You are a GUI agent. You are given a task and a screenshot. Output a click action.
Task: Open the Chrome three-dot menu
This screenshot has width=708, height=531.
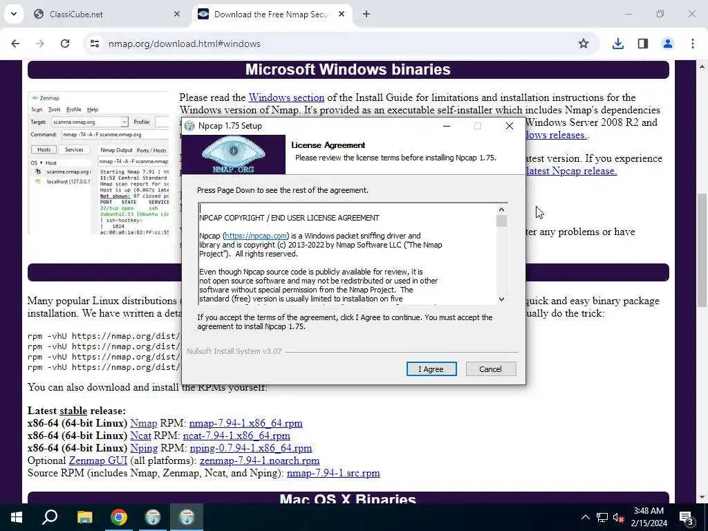[x=693, y=44]
